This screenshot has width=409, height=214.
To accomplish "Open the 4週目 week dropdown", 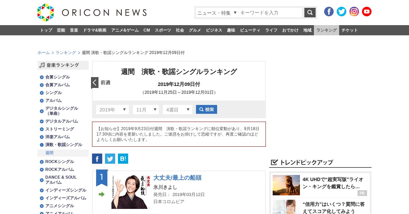I will pos(178,109).
